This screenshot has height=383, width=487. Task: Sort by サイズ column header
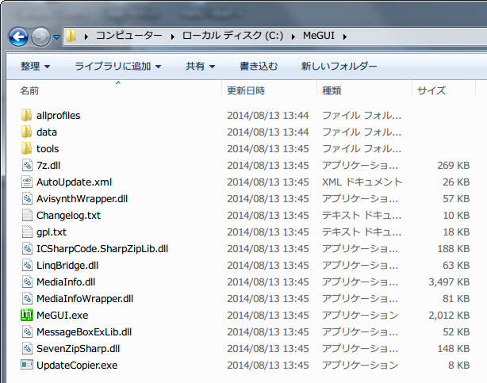(431, 90)
